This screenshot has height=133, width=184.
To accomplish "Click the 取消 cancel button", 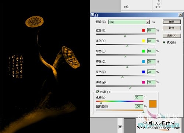I will point(172,28).
